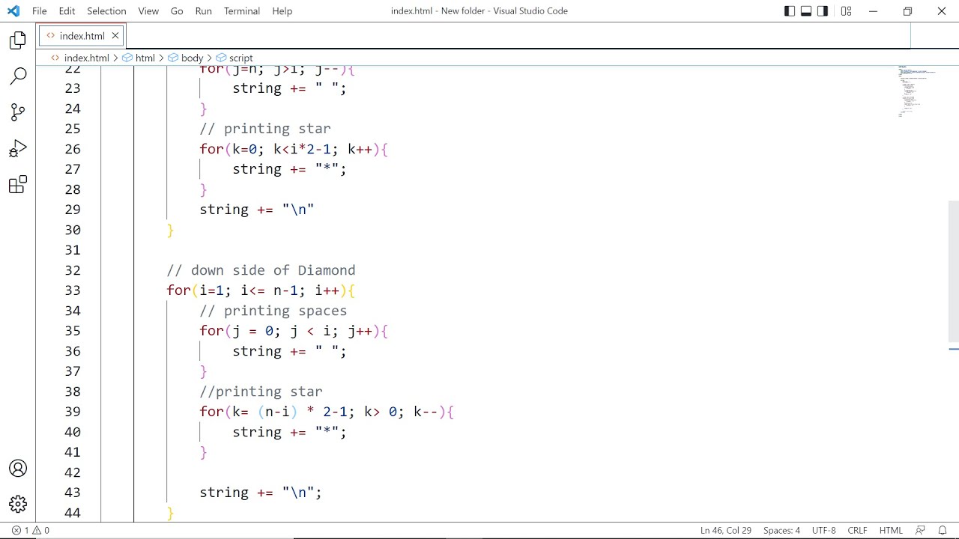Click line number 44 in gutter

(x=73, y=513)
